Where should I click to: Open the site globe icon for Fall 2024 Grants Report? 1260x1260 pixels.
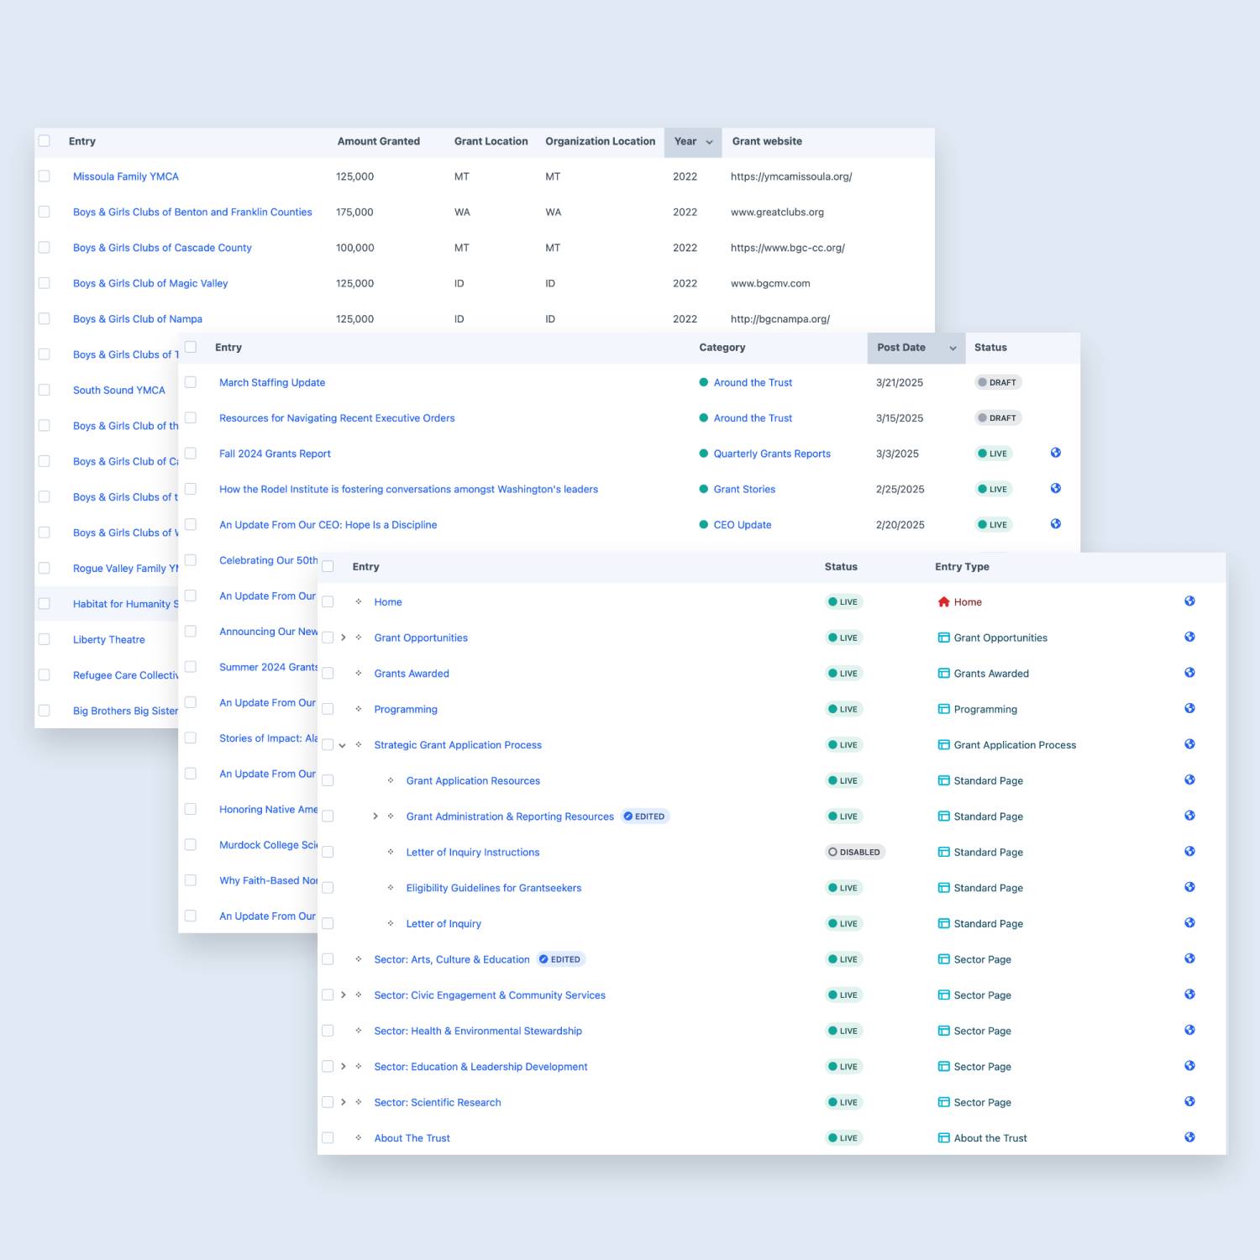click(1055, 453)
